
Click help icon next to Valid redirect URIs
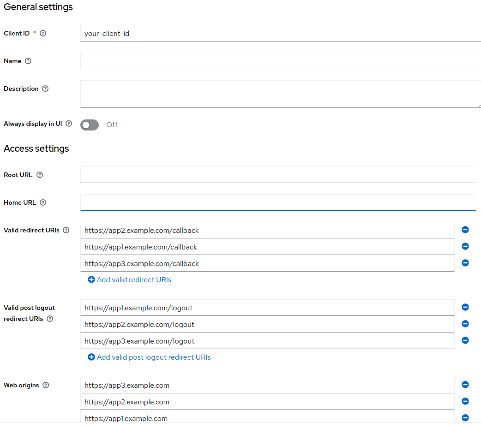[66, 230]
